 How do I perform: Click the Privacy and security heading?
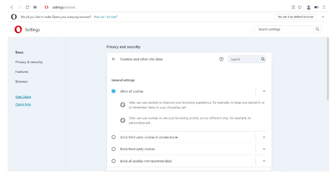123,47
